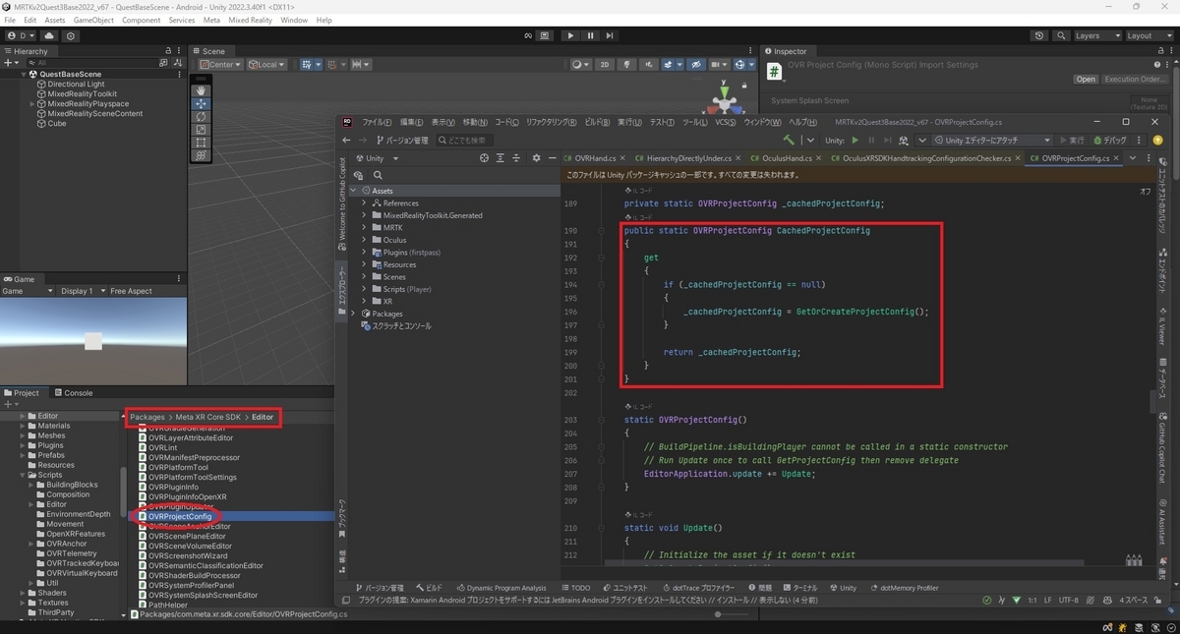1180x634 pixels.
Task: Select the Rect tool in Scene view
Action: (x=202, y=143)
